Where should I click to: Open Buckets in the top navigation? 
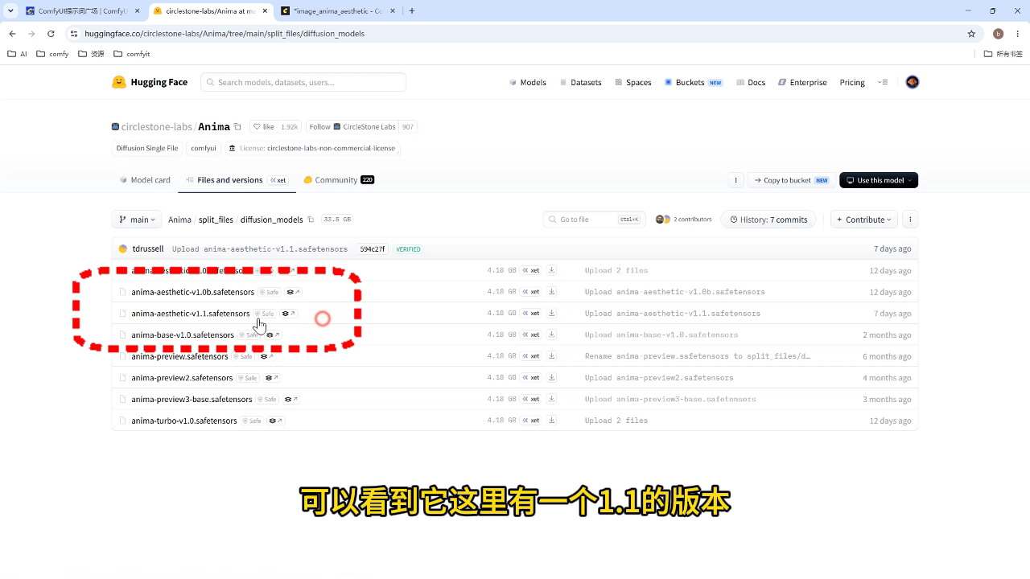(694, 82)
